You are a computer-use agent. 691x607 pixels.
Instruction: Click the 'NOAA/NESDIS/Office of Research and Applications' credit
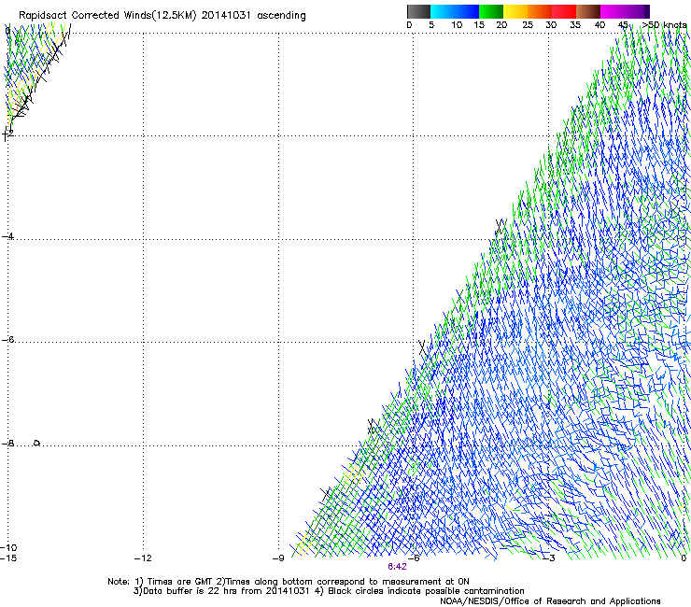pos(550,601)
